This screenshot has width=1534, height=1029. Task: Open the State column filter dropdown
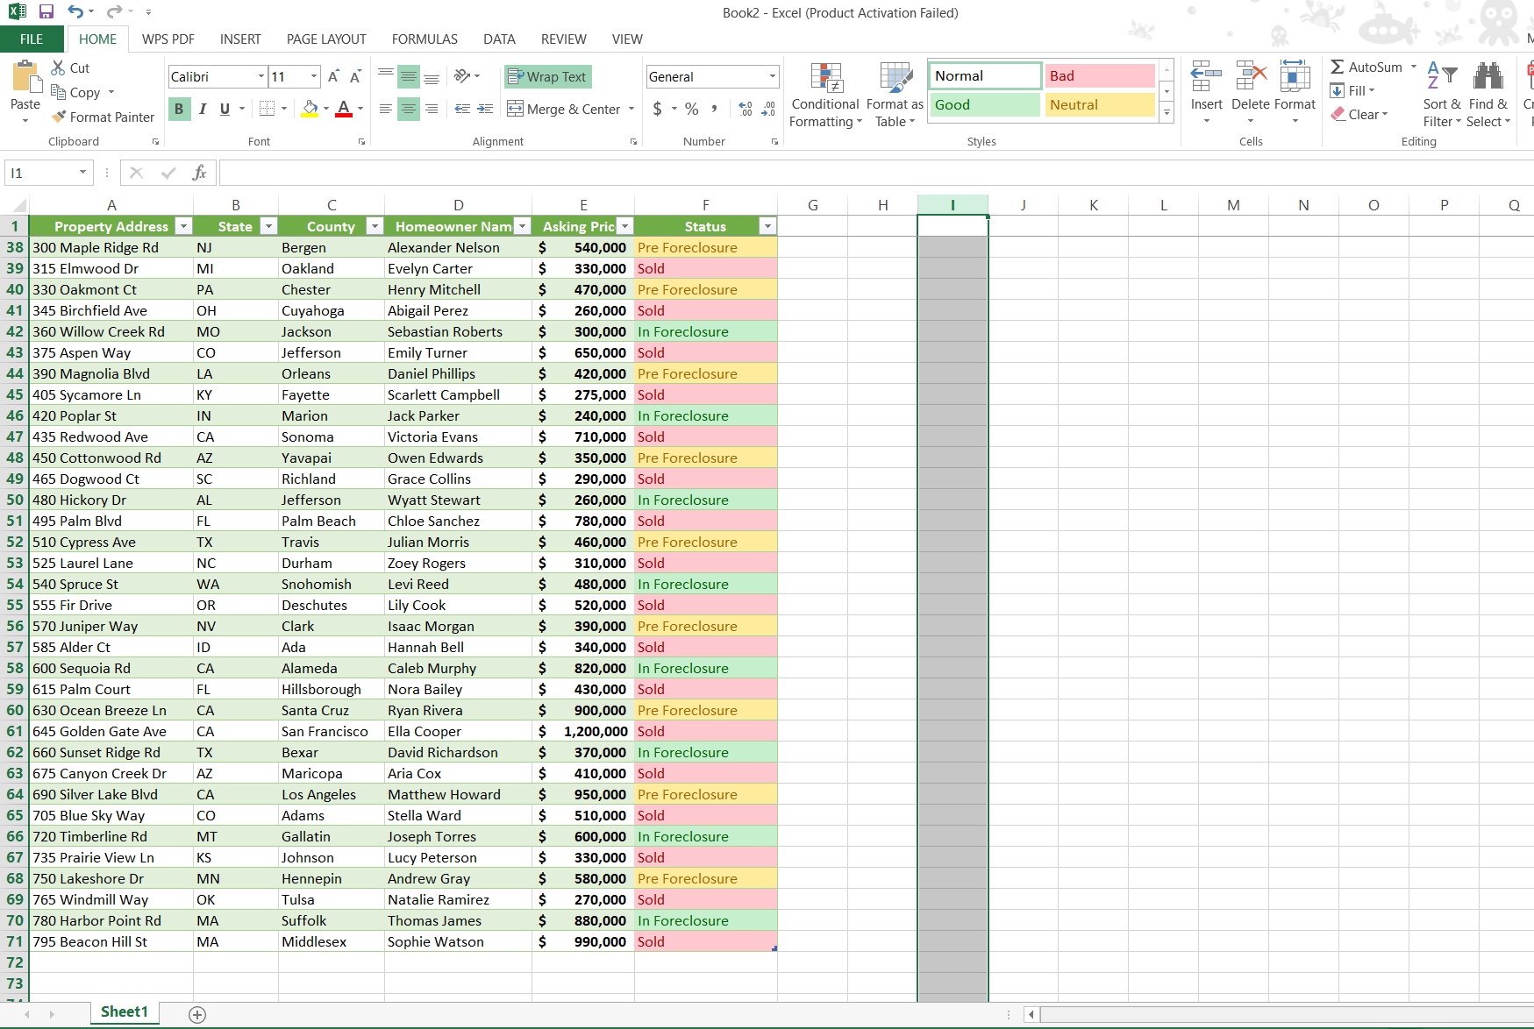pos(269,226)
